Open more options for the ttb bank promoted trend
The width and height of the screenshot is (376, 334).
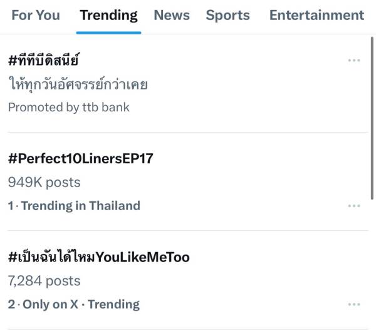tap(354, 61)
